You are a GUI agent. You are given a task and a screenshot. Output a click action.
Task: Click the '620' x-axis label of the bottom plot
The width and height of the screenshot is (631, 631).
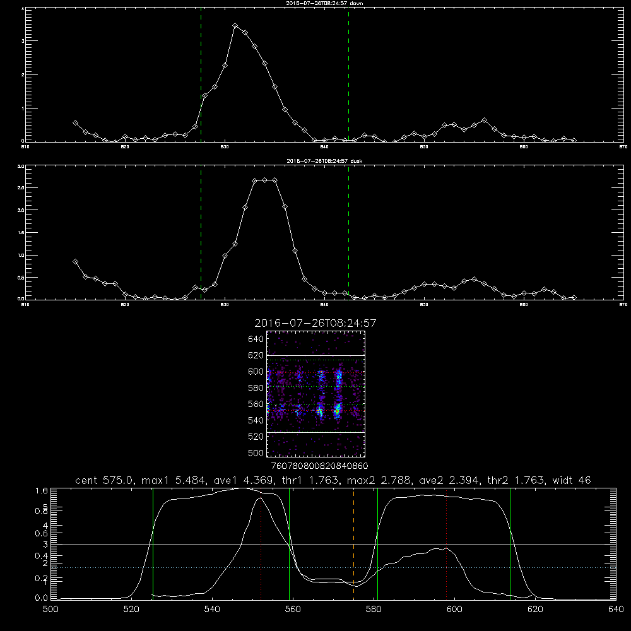536,610
